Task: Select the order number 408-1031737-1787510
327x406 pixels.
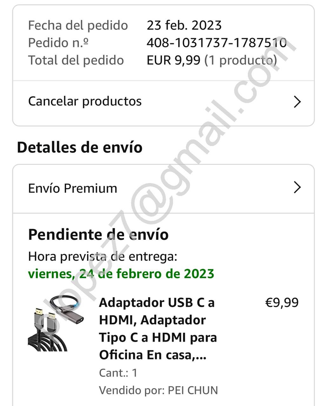Action: click(x=217, y=43)
